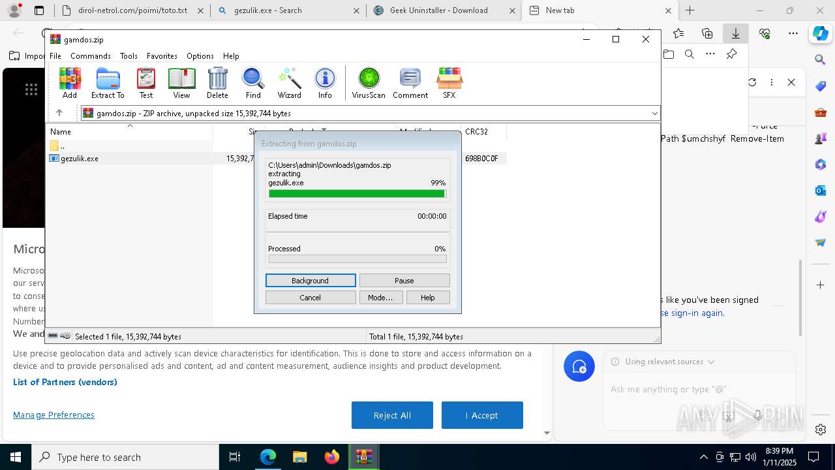This screenshot has height=470, width=835.
Task: Open Copilot sidebar icon
Action: click(821, 33)
